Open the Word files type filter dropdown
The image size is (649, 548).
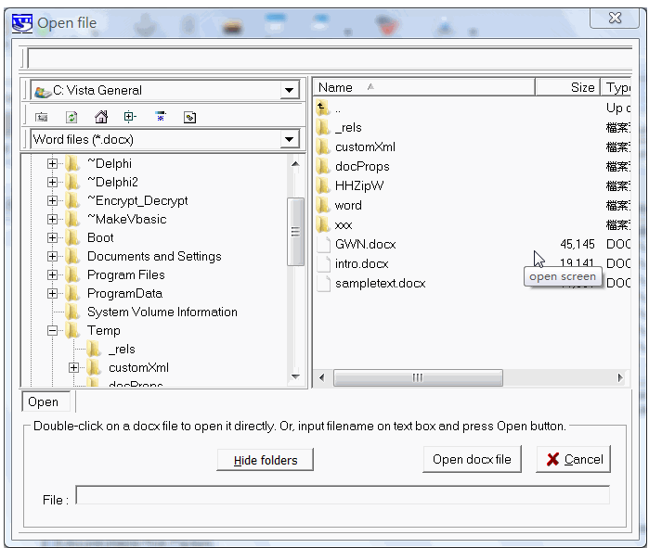click(x=290, y=139)
